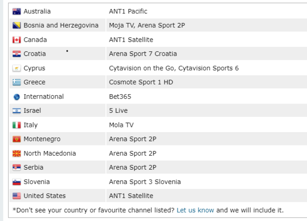Click the Israel flag icon

coord(16,111)
